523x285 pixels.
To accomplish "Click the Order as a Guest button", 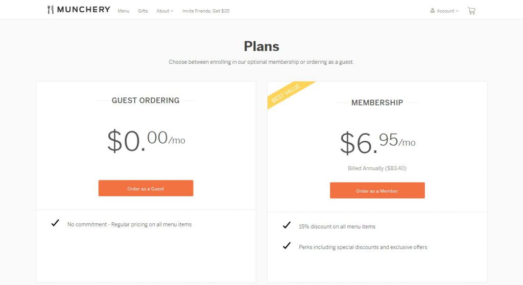I will tap(146, 188).
